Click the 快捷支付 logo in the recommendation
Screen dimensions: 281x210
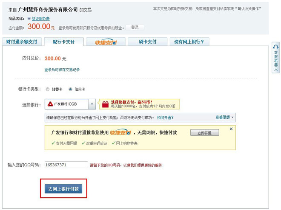[x=120, y=132]
